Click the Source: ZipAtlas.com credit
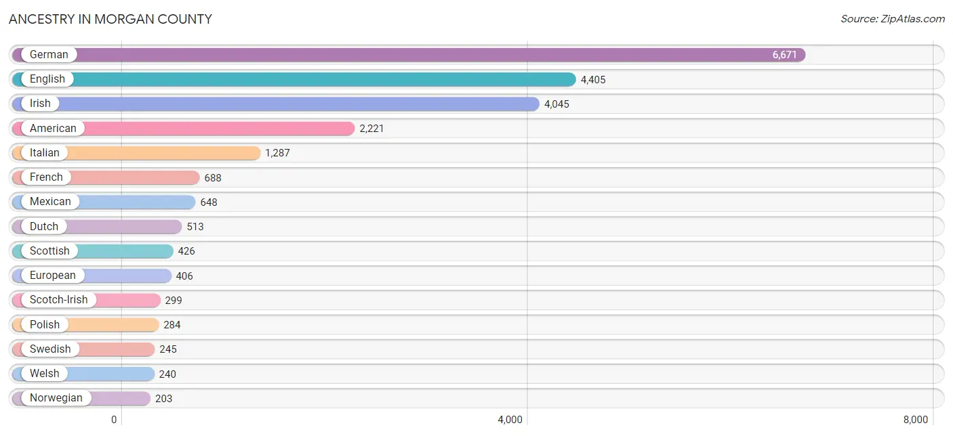This screenshot has height=436, width=953. pos(893,19)
